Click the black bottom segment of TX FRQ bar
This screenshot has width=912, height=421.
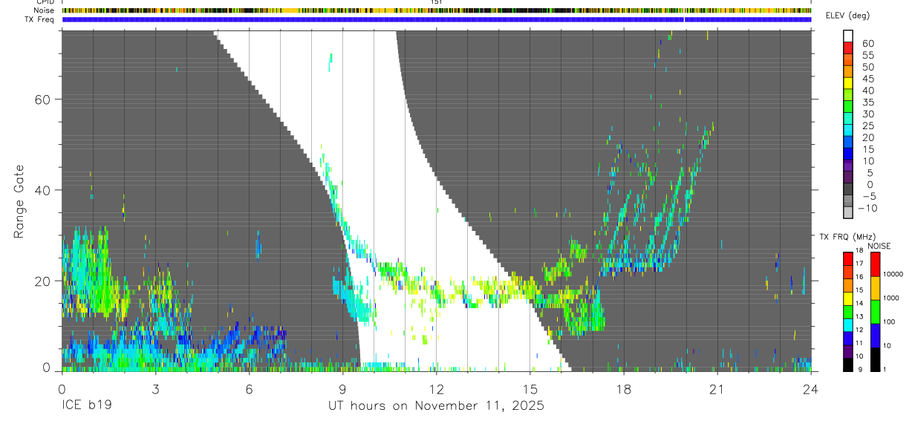point(848,365)
